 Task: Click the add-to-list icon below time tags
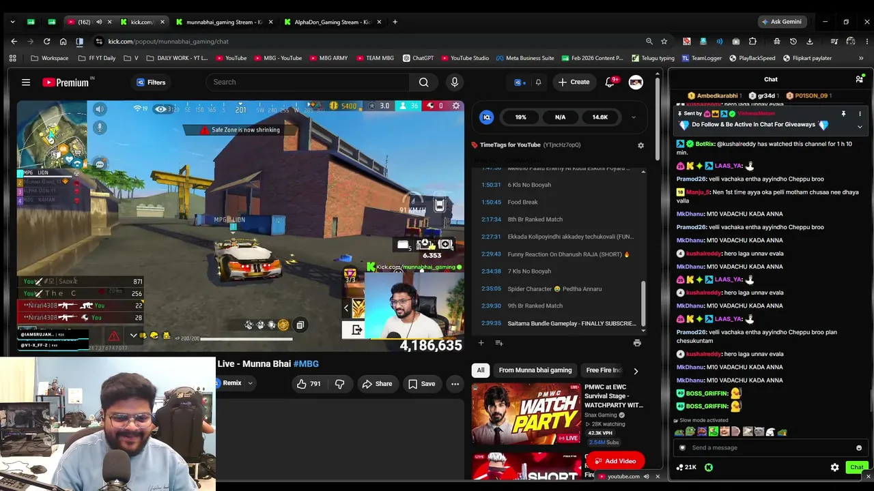[x=498, y=343]
